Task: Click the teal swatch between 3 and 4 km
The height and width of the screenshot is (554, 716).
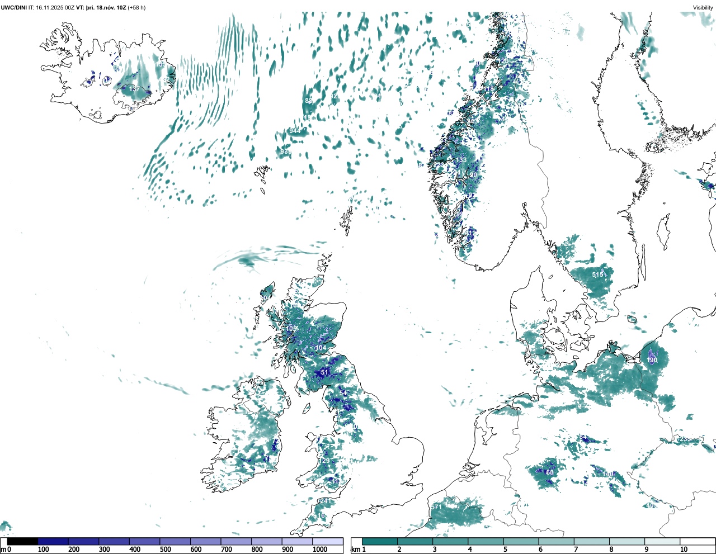Action: (x=450, y=541)
